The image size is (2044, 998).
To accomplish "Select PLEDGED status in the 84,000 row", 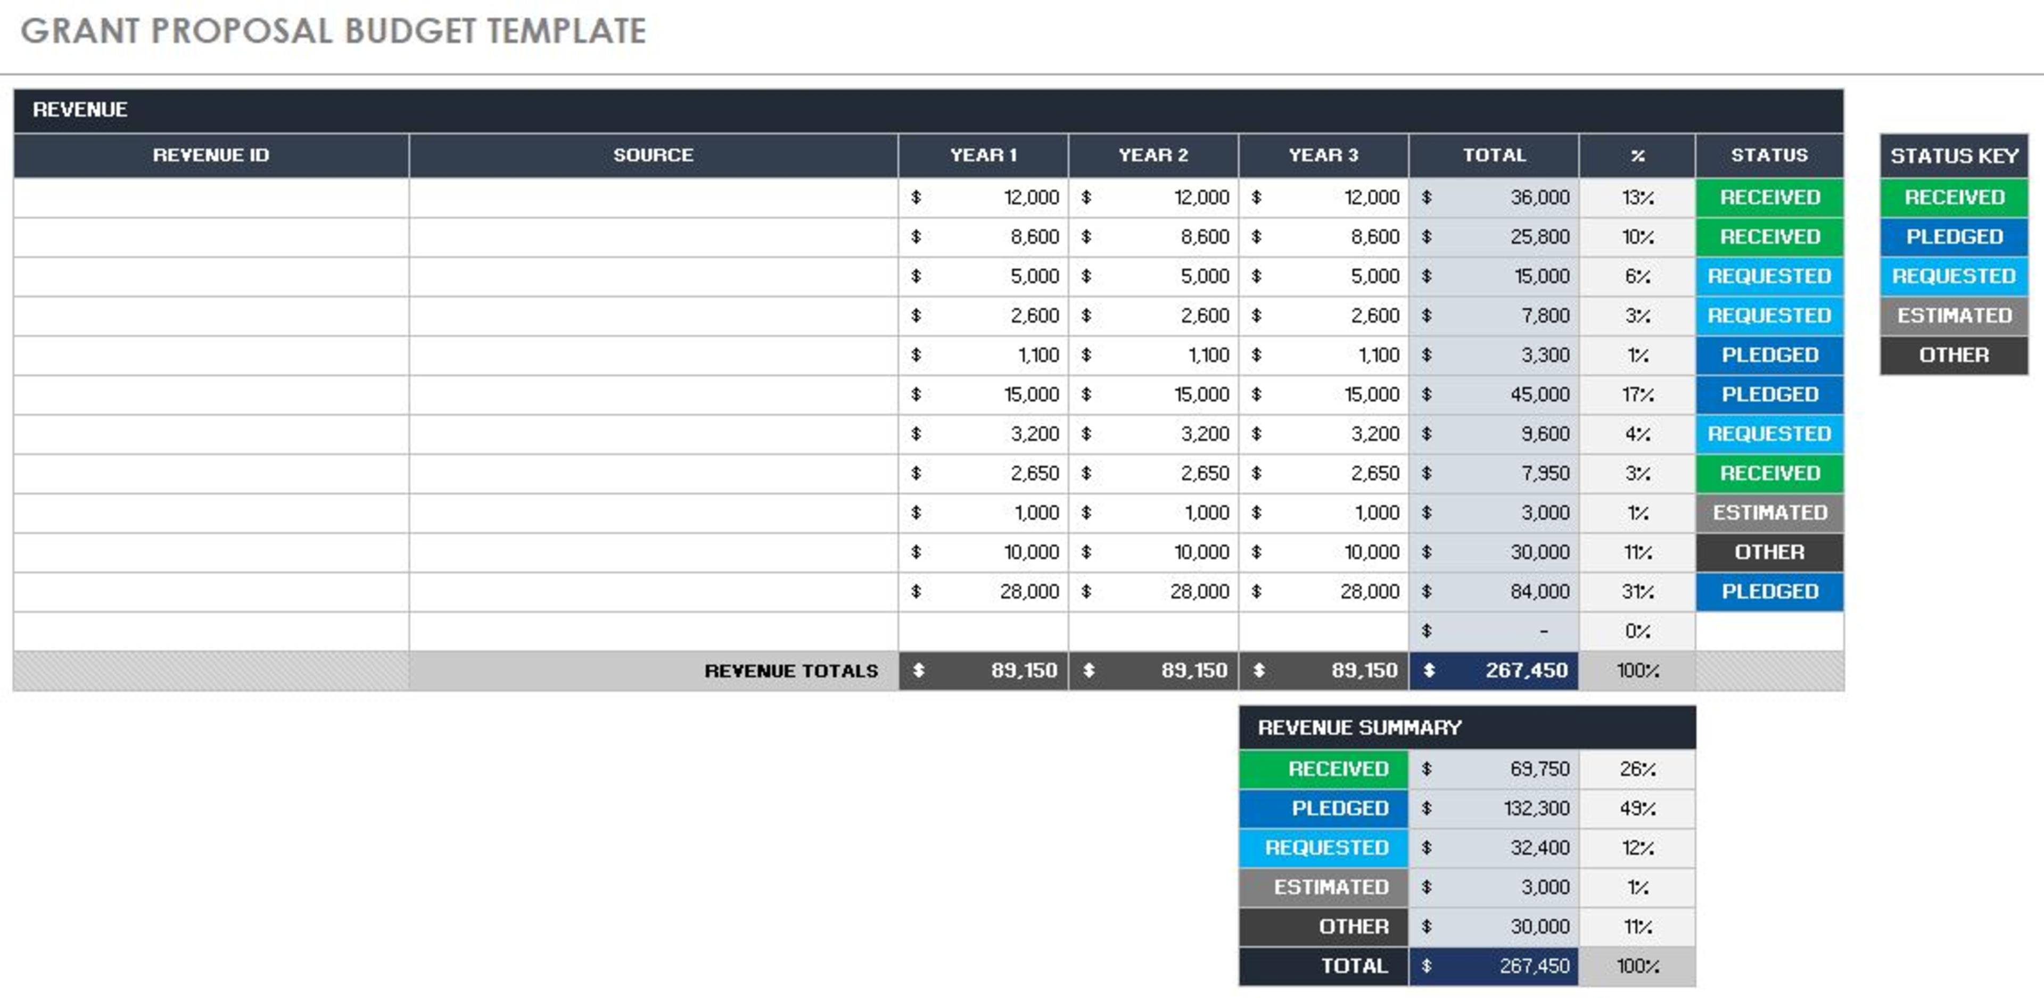I will coord(1769,591).
